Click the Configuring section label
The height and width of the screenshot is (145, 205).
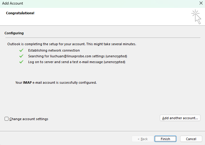pos(14,33)
